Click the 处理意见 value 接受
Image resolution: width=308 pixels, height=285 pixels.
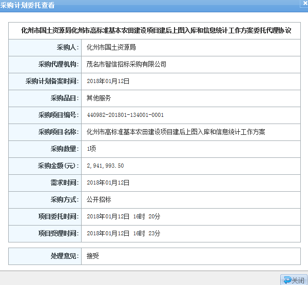tap(93, 255)
